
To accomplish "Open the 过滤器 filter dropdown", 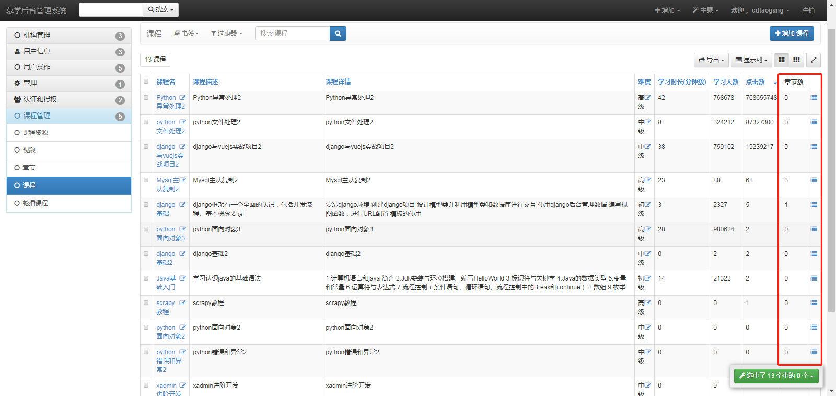I will point(227,33).
